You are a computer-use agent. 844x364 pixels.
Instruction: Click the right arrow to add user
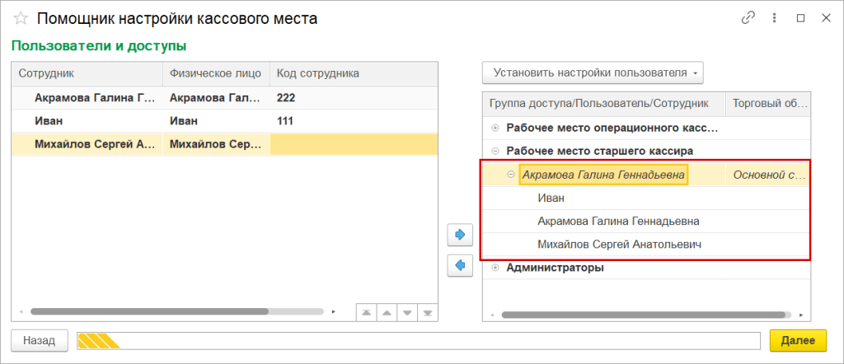coord(459,235)
